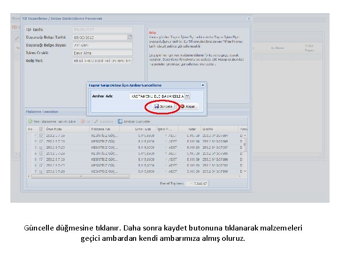Click the table's vertical scrollbar up arrow
The width and height of the screenshot is (338, 254).
tap(245, 135)
